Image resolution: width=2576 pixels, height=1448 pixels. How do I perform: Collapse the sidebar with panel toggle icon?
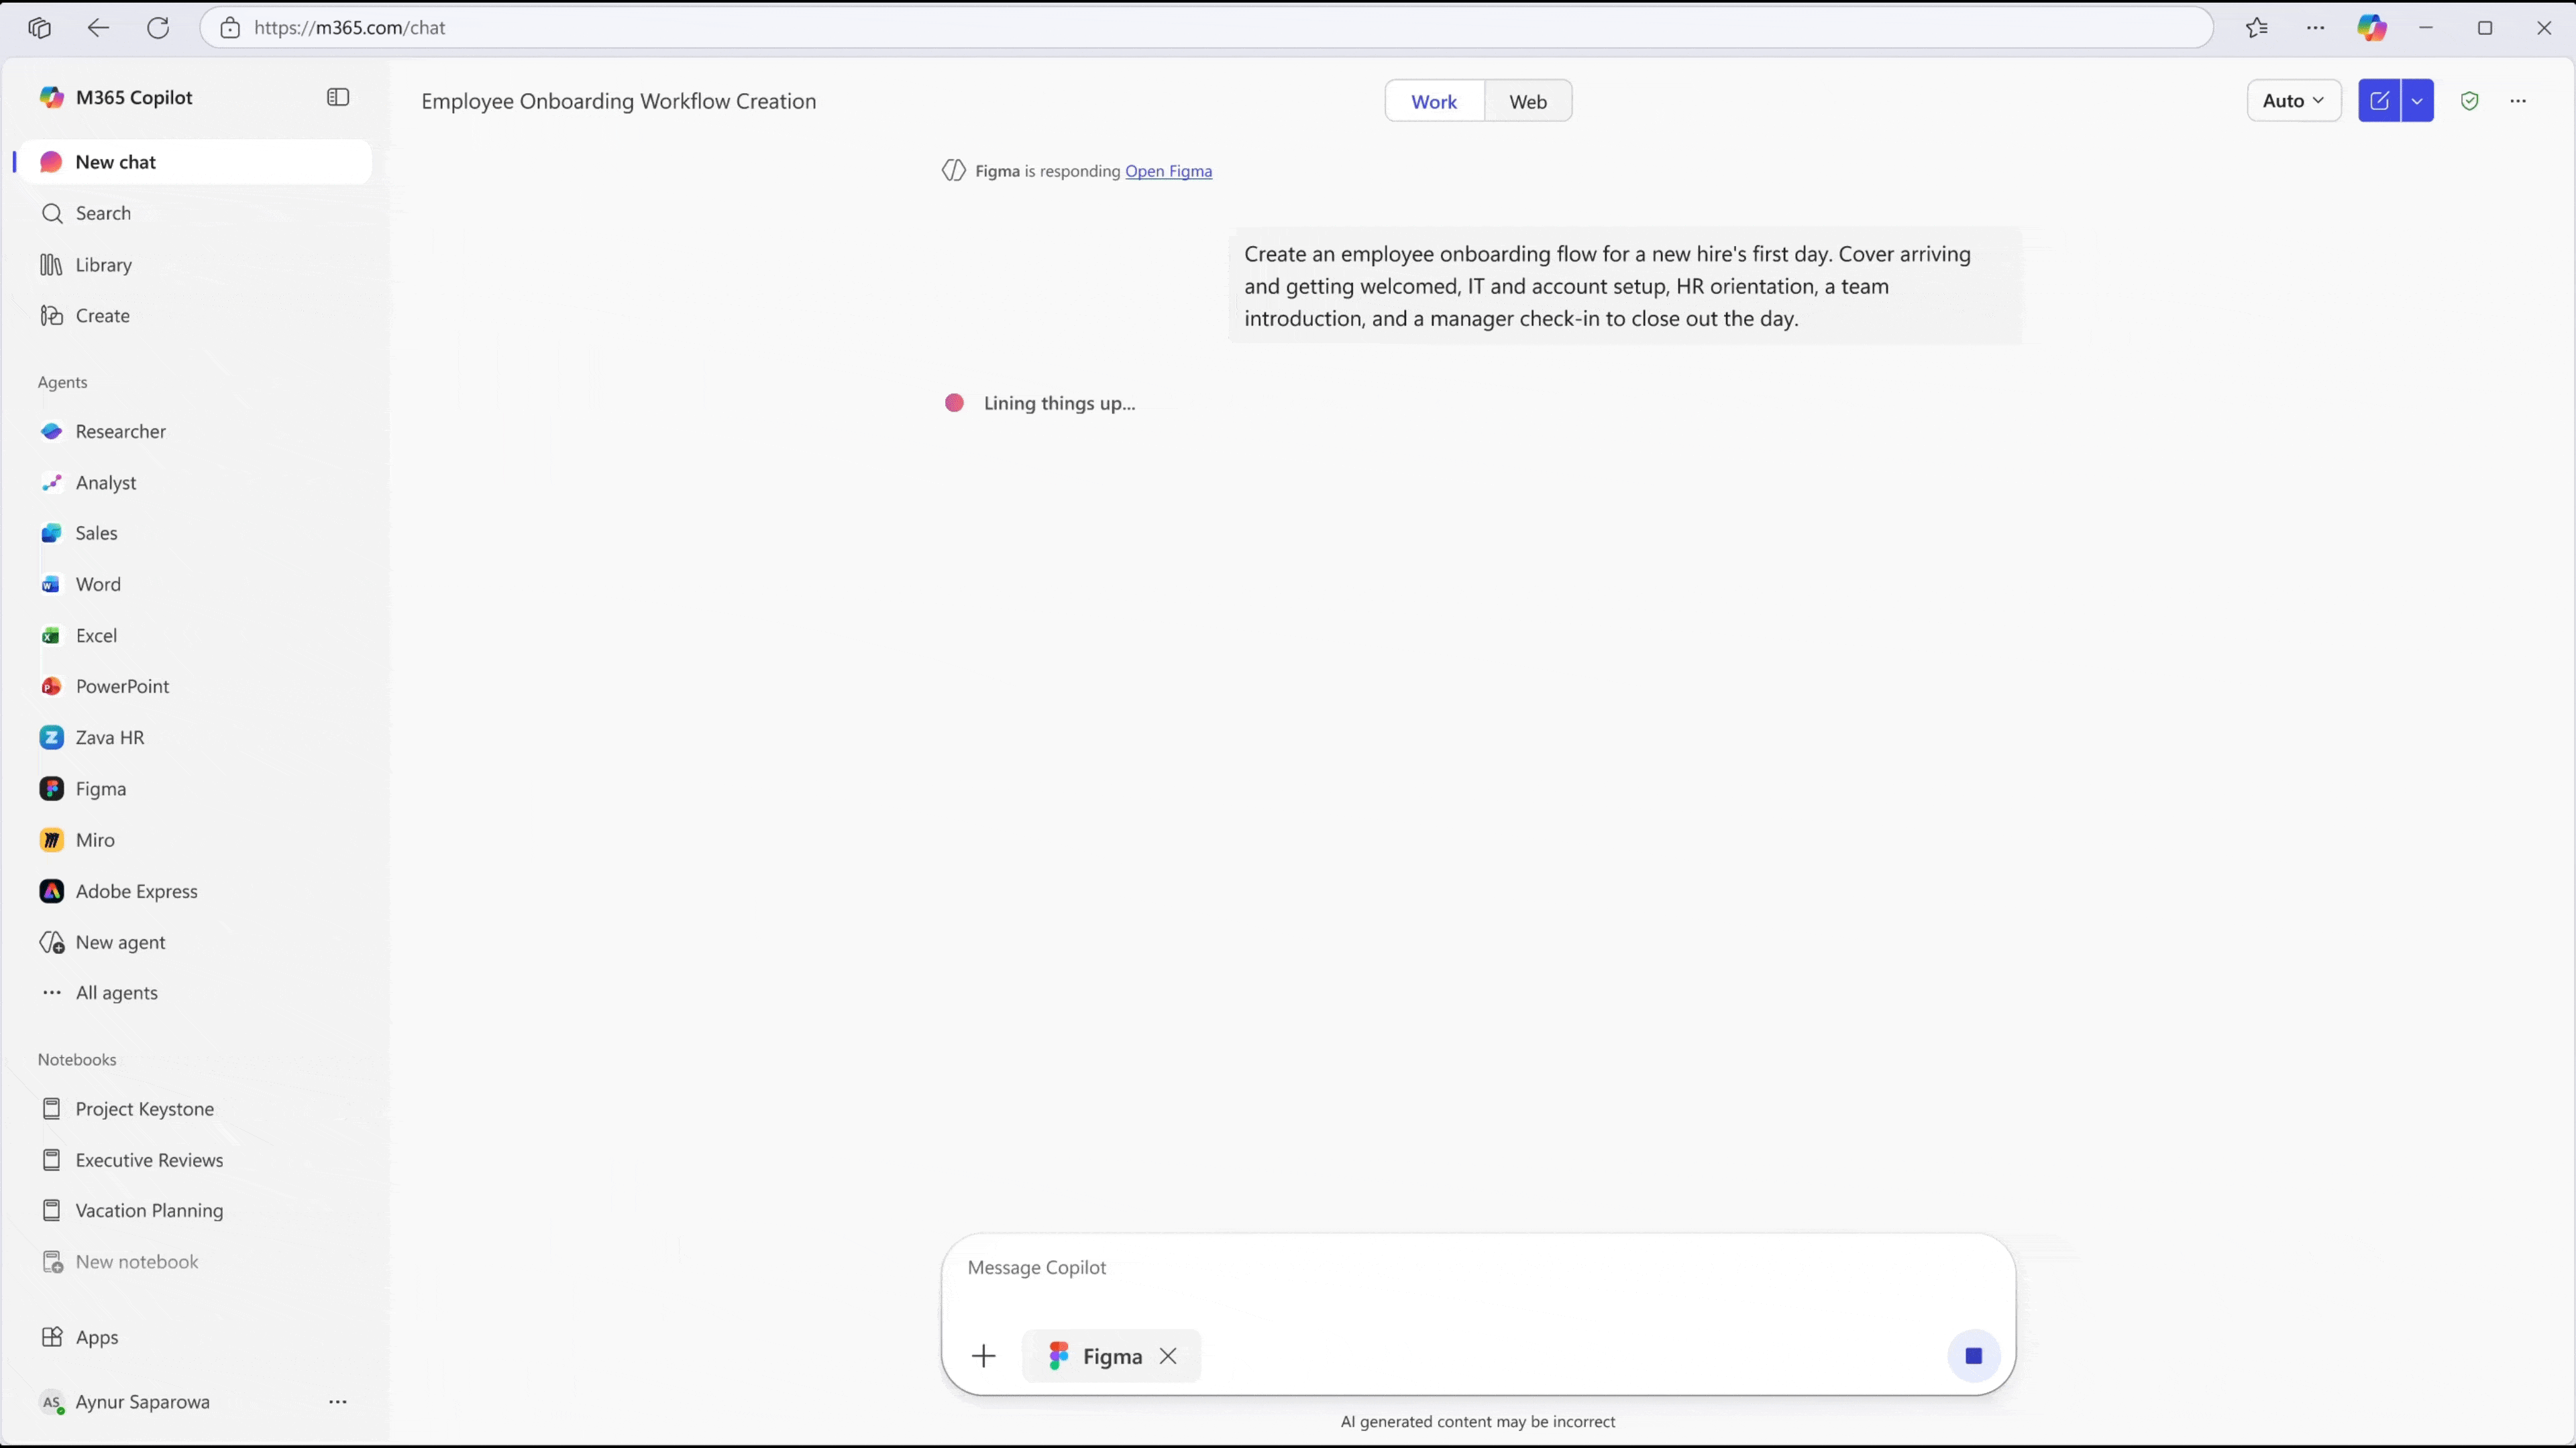click(338, 97)
